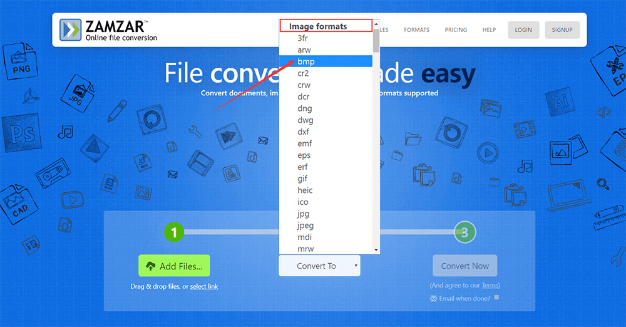Viewport: 626px width, 327px height.
Task: Click the format list scrollbar down arrow
Action: (376, 249)
